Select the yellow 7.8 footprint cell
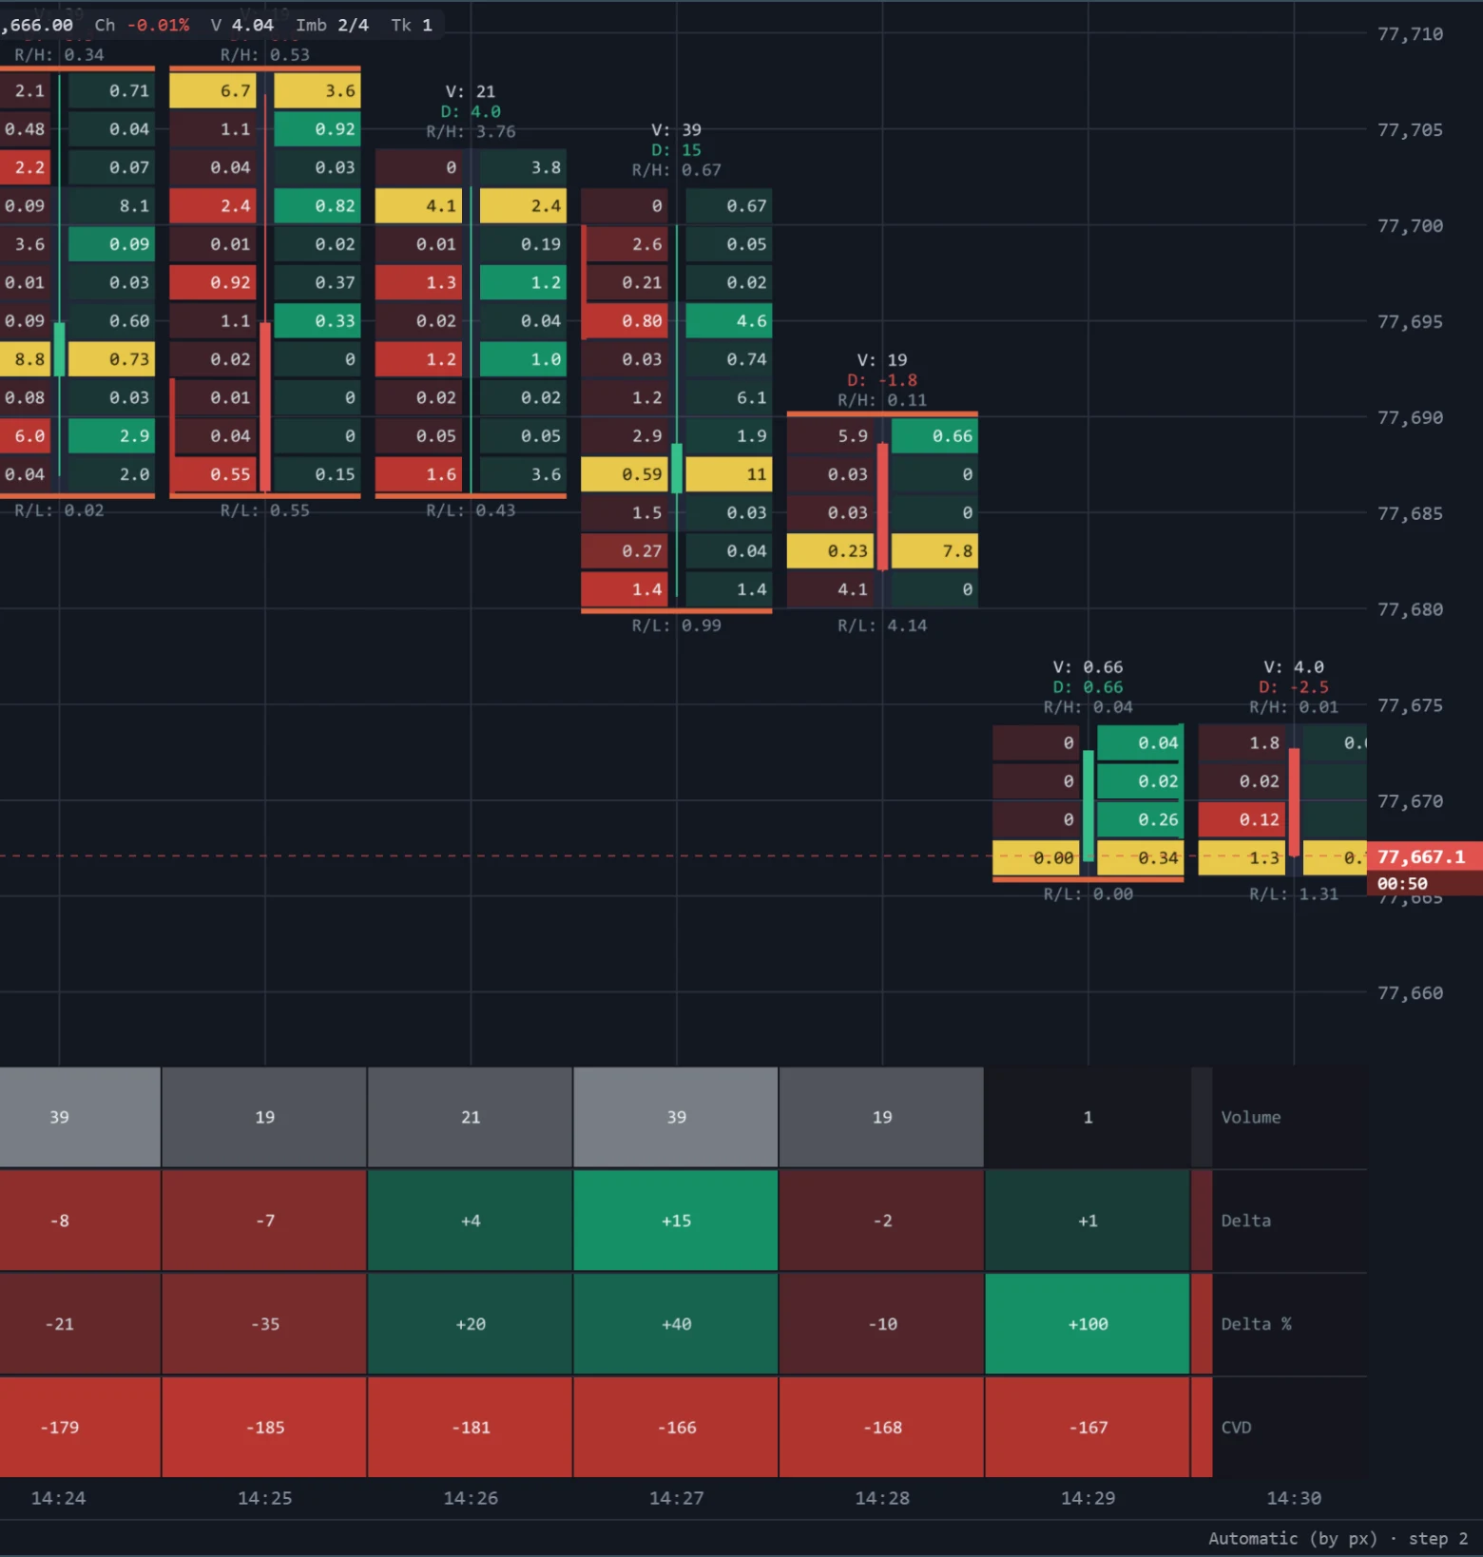This screenshot has width=1483, height=1557. [934, 551]
